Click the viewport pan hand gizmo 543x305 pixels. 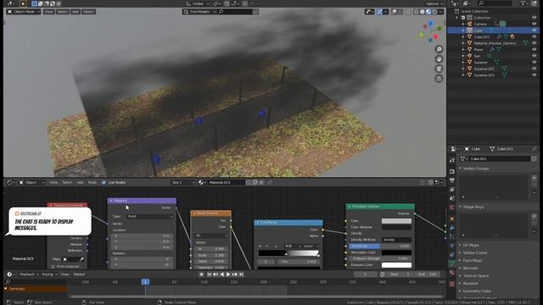pos(439,59)
